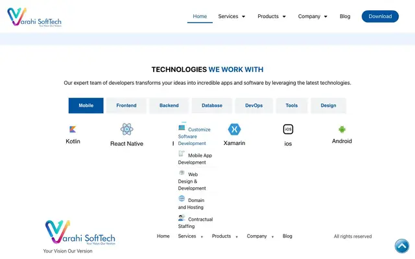The image size is (415, 259).
Task: Click the React Native atom icon
Action: pos(127,129)
